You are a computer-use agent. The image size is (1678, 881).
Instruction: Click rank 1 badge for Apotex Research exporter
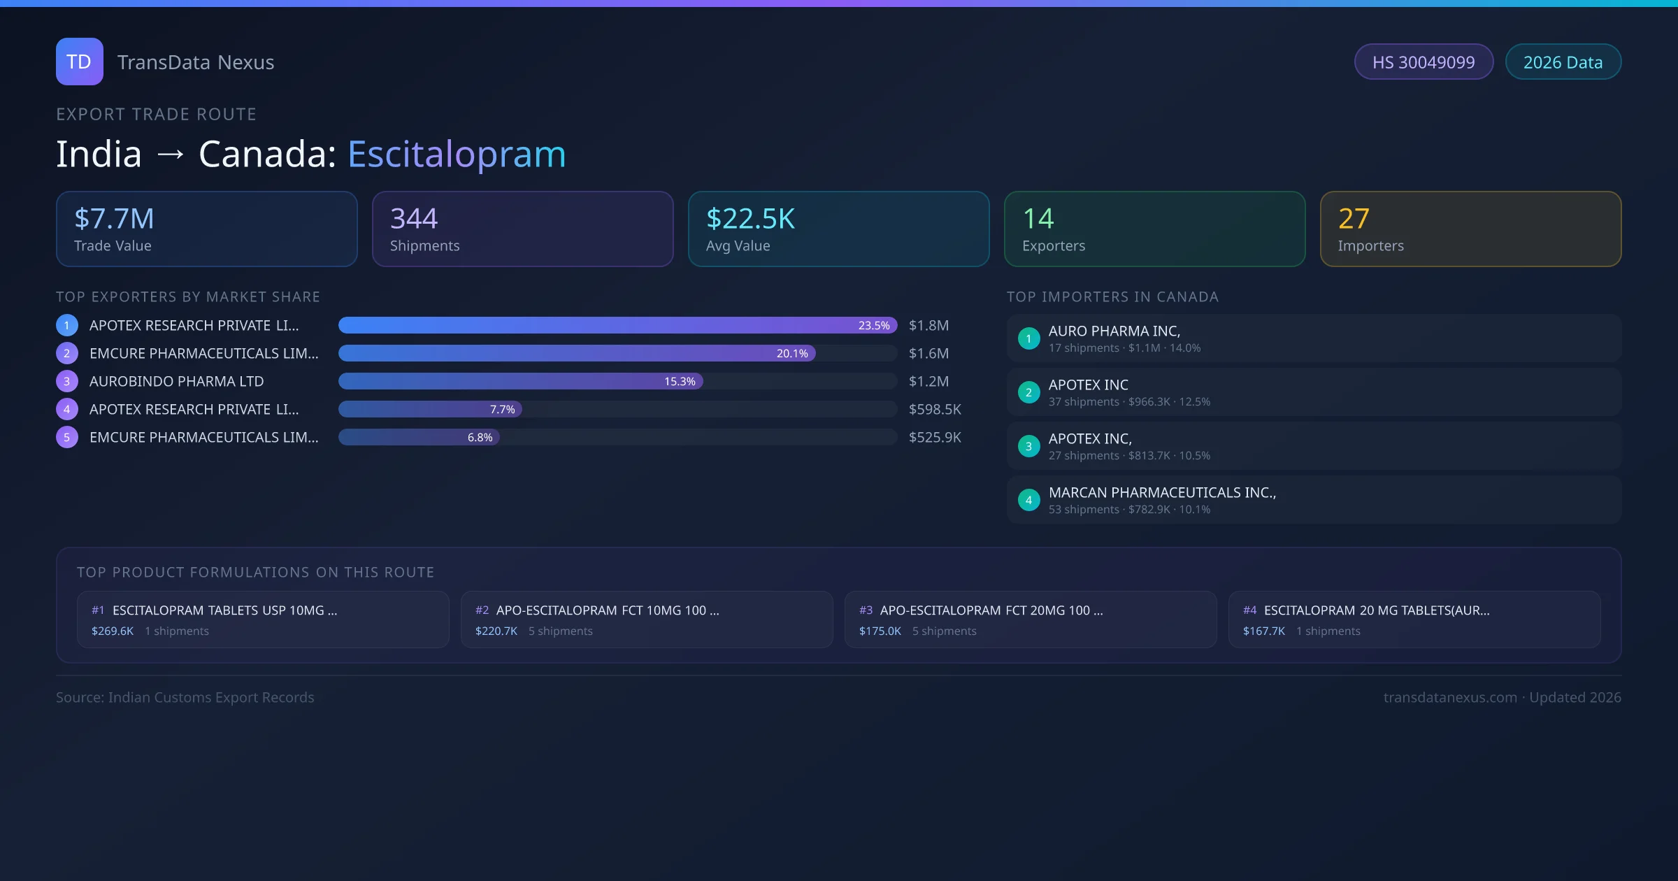click(x=67, y=325)
